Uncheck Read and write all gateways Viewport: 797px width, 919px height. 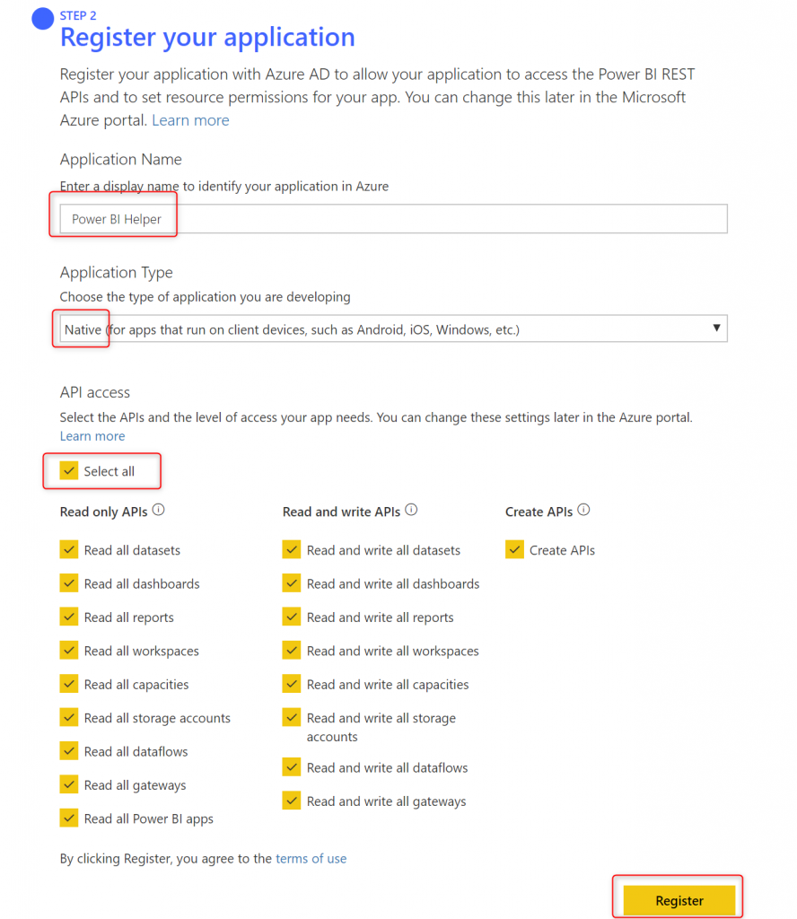click(291, 801)
